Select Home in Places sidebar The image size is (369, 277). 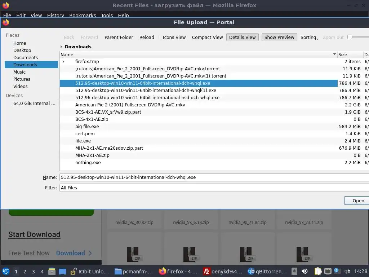[31, 43]
